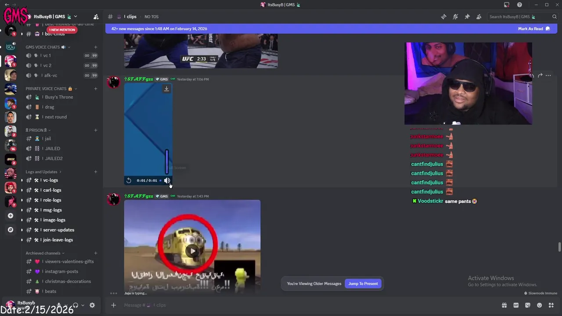
Task: Click the invite people icon beside server name
Action: 96,17
